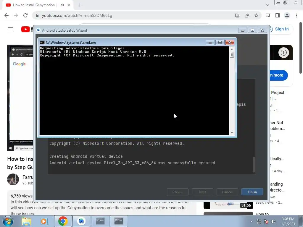
Task: Click the taskbar clock showing 3:26 PM
Action: pos(288,221)
